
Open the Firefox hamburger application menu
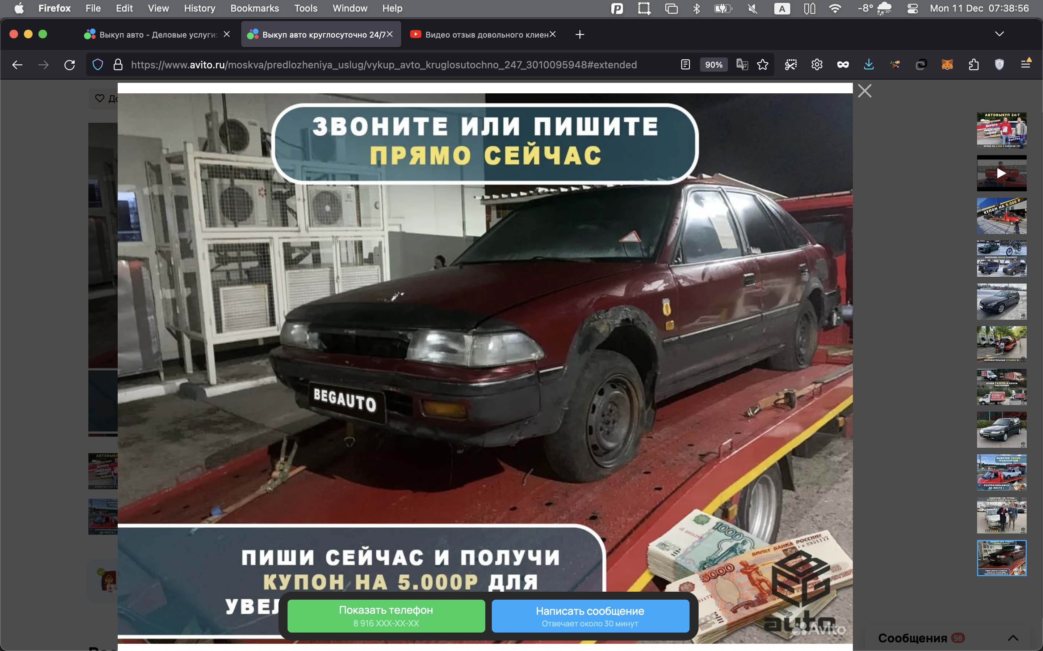pyautogui.click(x=1026, y=65)
